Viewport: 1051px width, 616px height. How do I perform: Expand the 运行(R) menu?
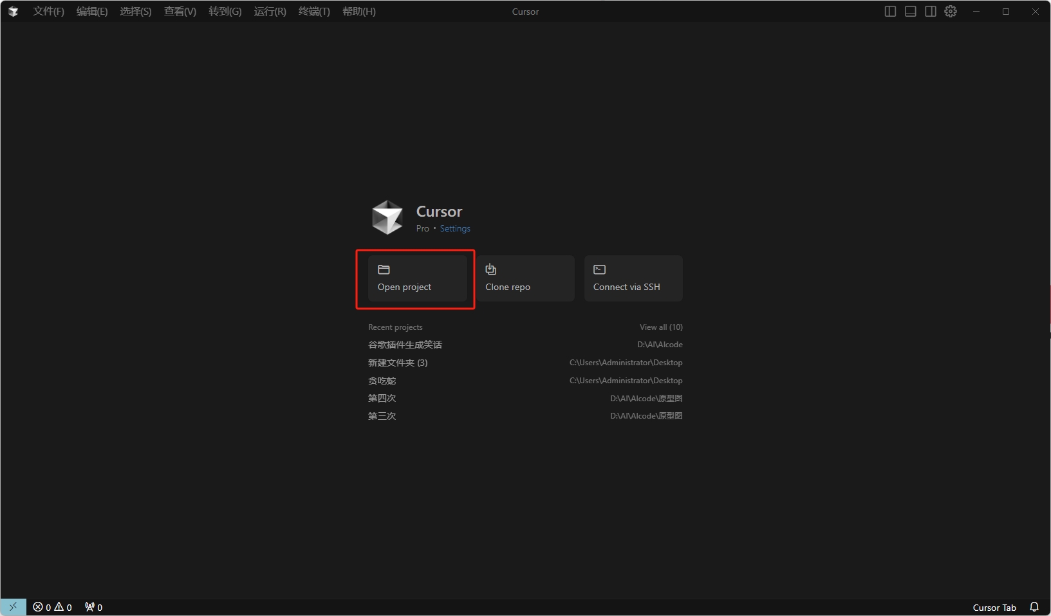coord(270,12)
